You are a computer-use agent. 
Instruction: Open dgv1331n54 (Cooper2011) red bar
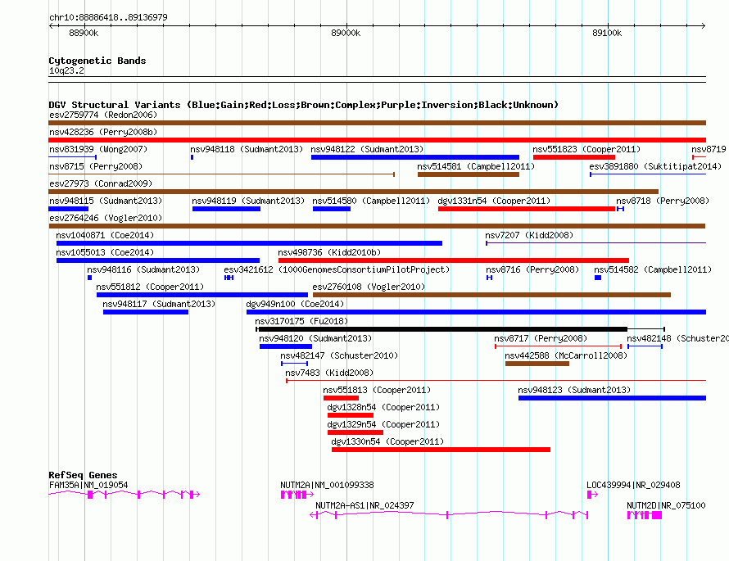tap(527, 209)
